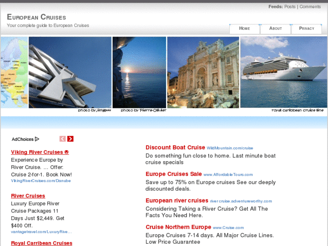Open the Posts feed link
The image size is (328, 246).
(x=290, y=7)
